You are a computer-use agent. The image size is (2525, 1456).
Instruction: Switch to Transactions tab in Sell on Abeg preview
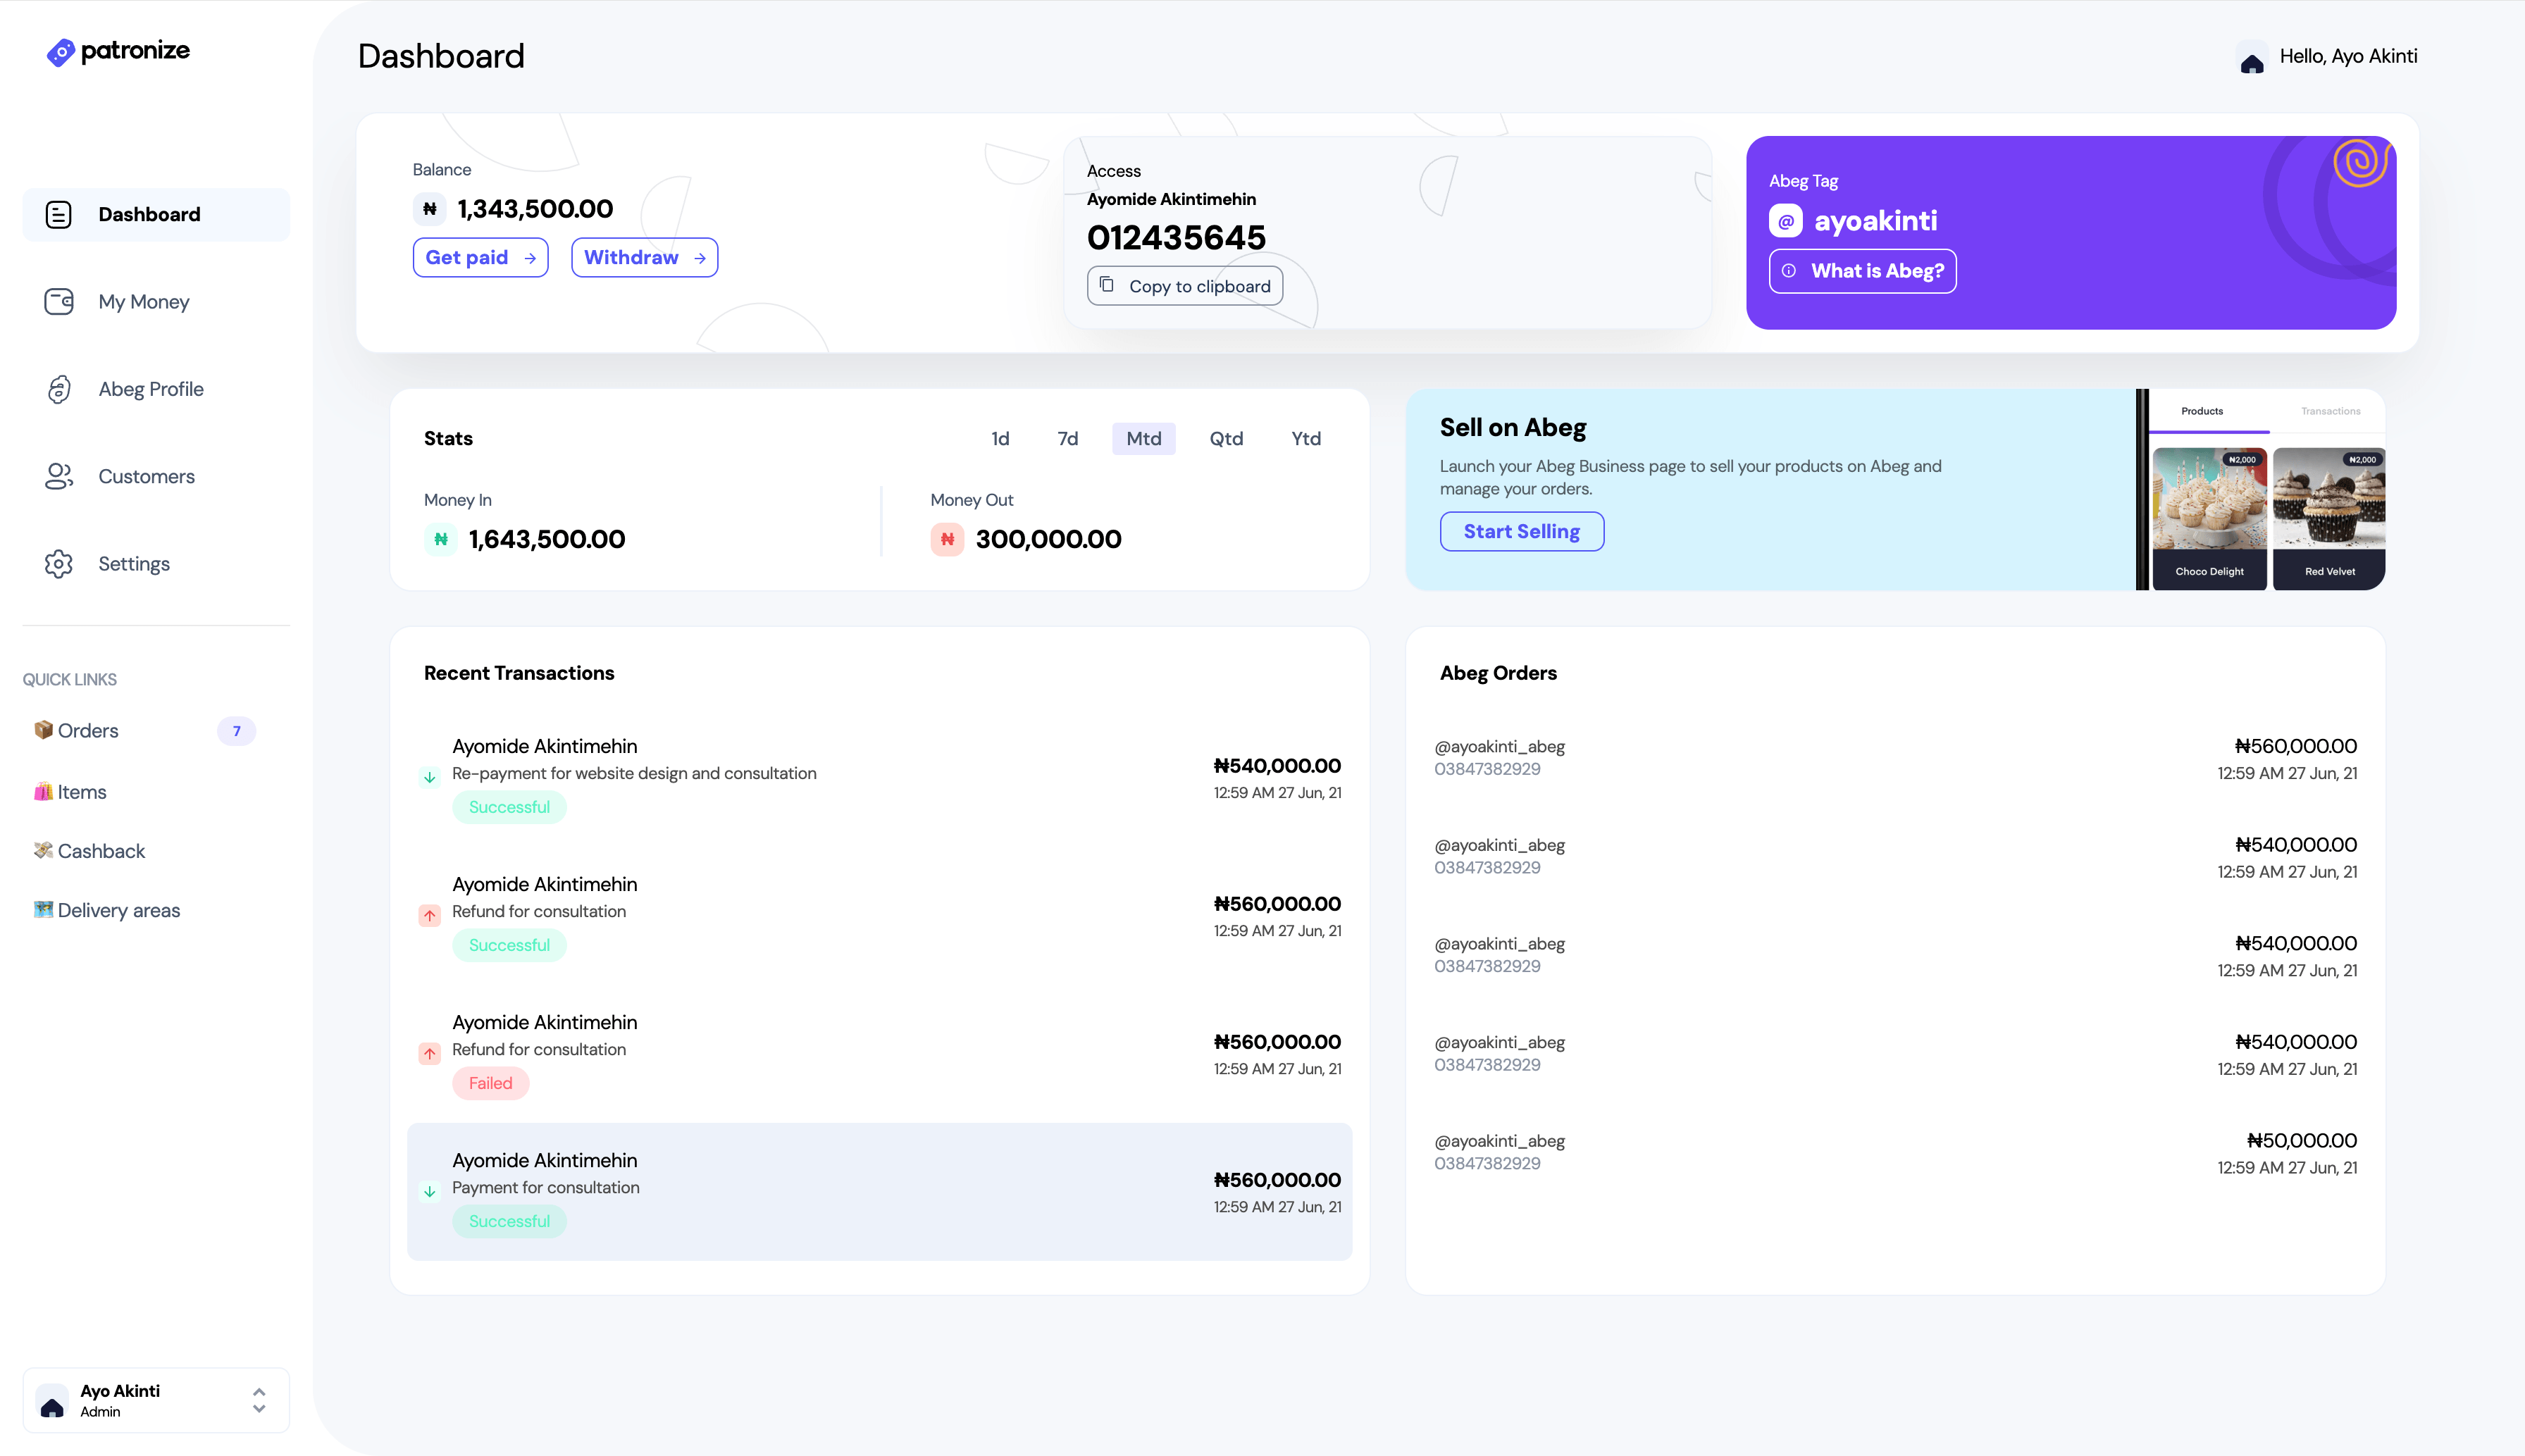[2330, 411]
